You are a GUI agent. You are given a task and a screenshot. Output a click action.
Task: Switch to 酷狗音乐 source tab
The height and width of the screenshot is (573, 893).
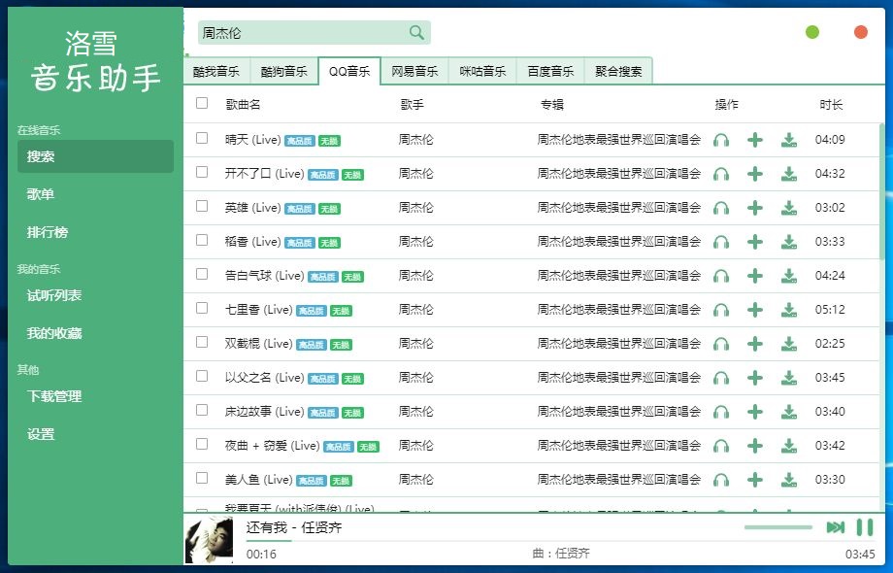[x=283, y=71]
